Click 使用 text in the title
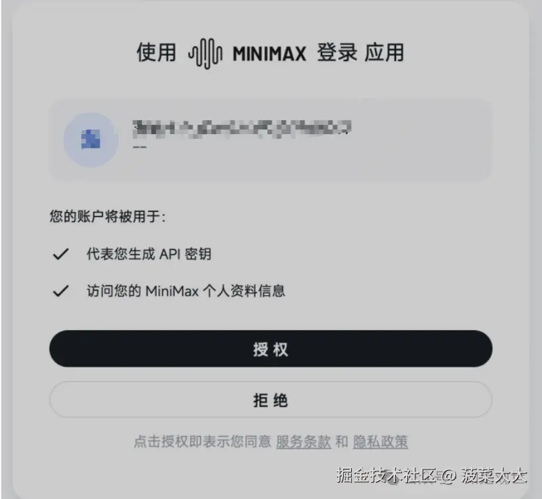542x499 pixels. [156, 52]
